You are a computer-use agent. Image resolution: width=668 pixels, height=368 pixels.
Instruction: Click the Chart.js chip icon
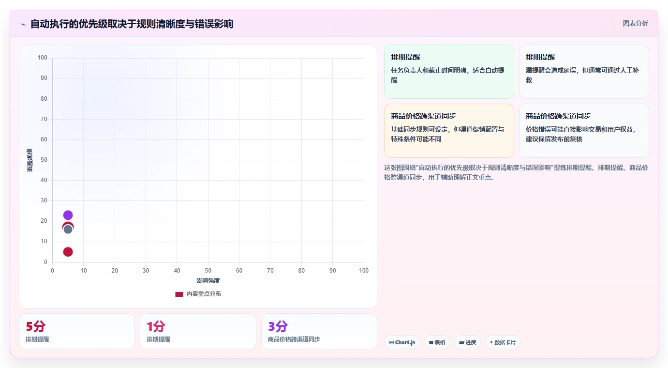pyautogui.click(x=391, y=342)
